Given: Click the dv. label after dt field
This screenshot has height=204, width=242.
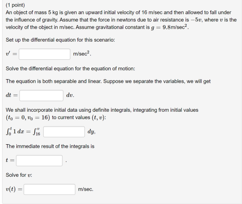Looking at the screenshot, I should click(x=70, y=95).
